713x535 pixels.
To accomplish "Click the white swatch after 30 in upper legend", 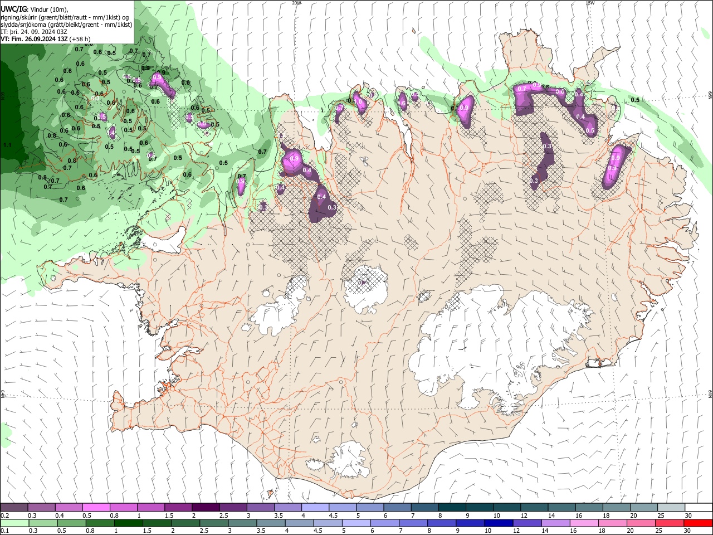I will [x=699, y=508].
